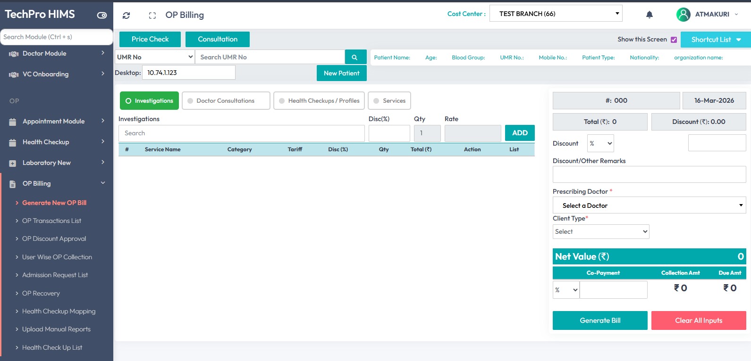Click the Price Check button
The image size is (751, 361).
coord(150,39)
